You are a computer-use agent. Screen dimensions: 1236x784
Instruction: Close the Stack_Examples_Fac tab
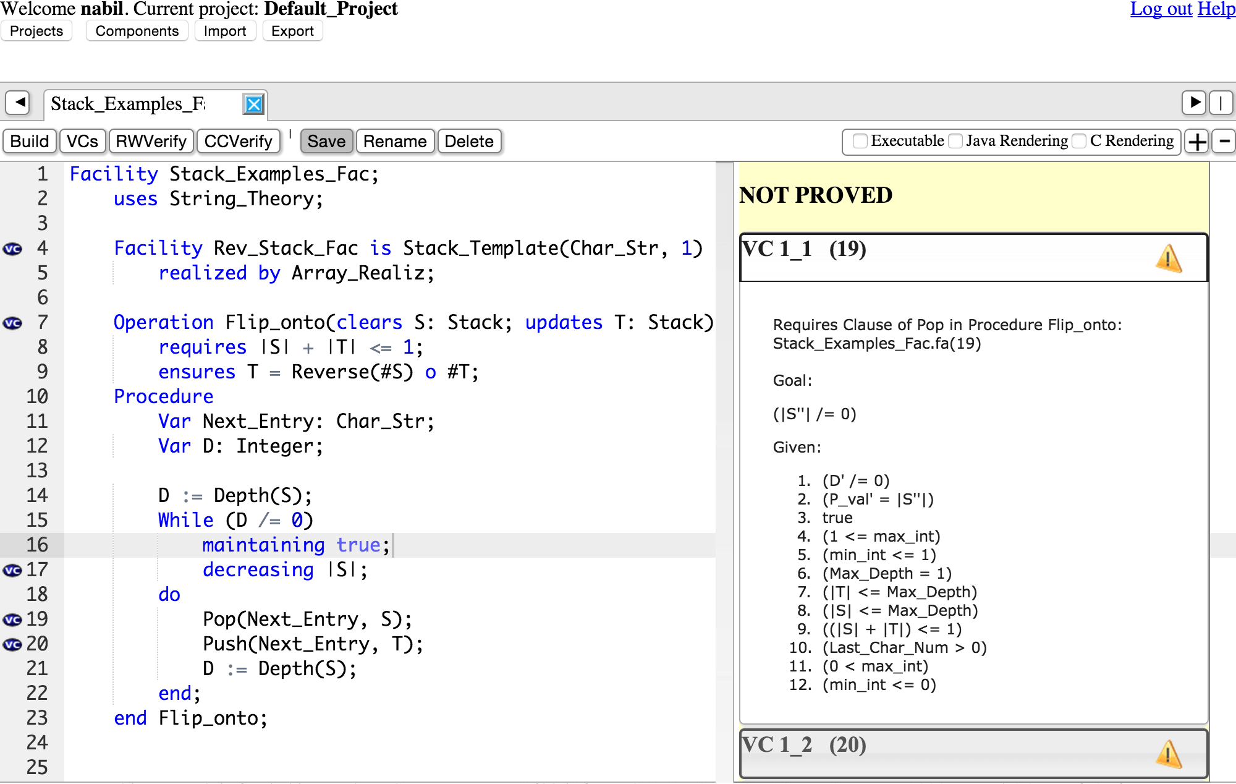coord(253,104)
